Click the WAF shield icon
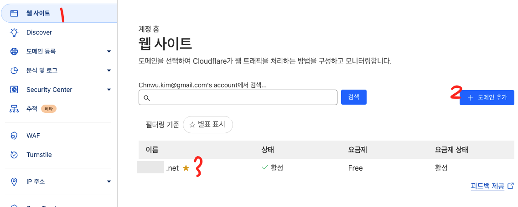518x207 pixels. (14, 136)
